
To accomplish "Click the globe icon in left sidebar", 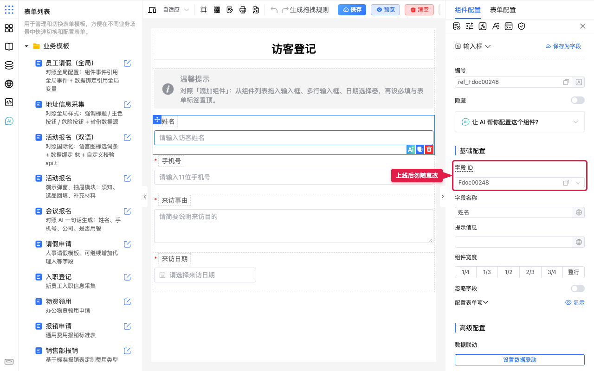I will (9, 84).
